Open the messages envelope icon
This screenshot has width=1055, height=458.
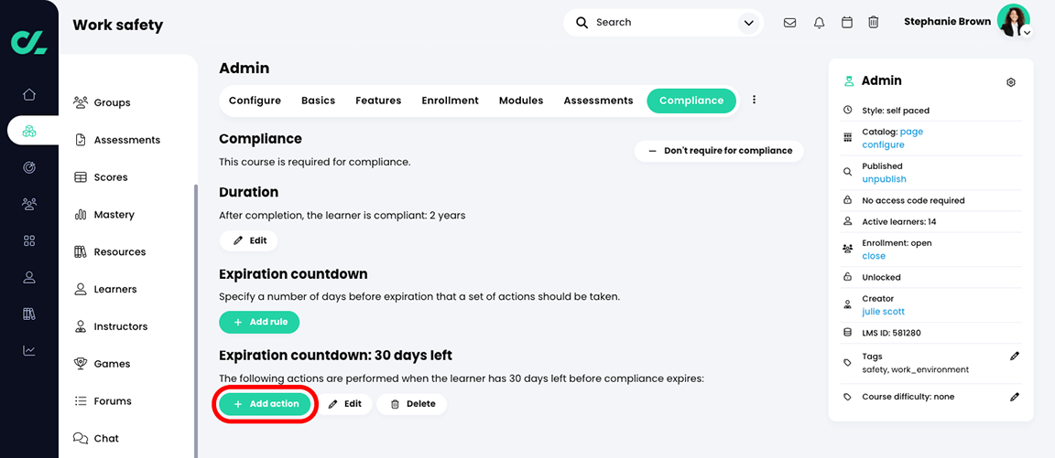coord(789,23)
